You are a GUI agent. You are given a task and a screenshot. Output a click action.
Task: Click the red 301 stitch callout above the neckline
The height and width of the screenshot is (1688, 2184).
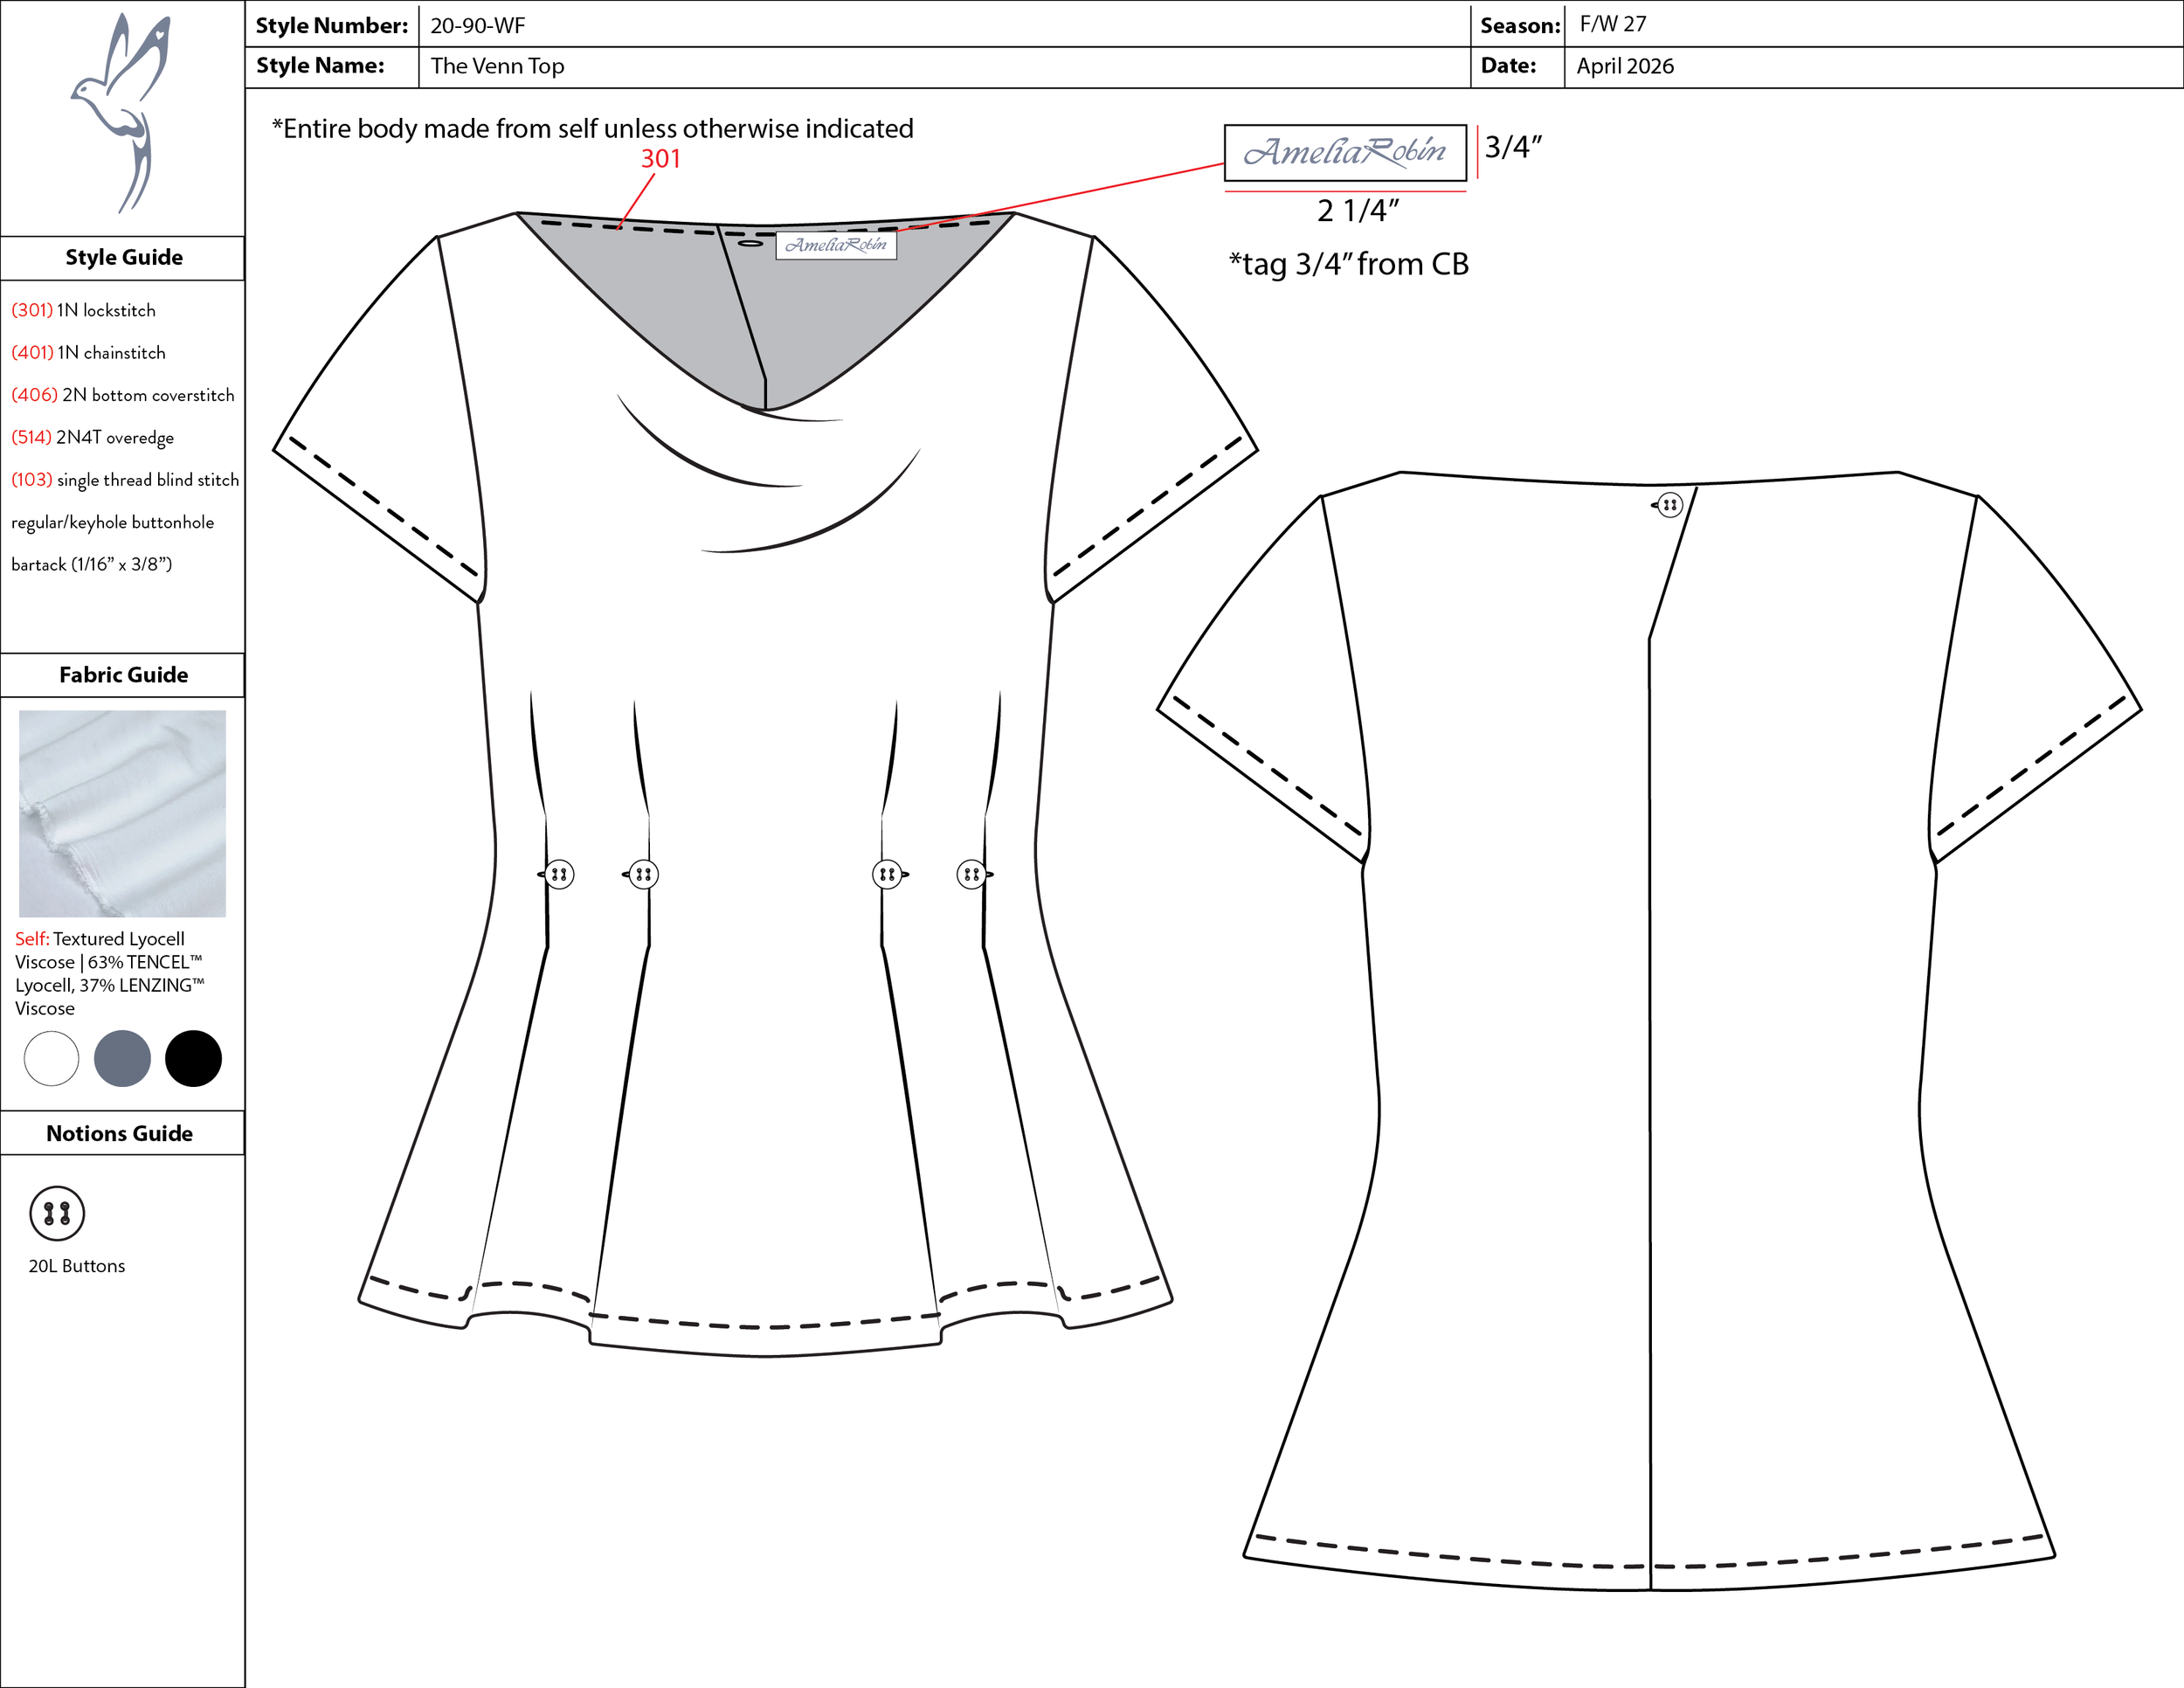661,159
